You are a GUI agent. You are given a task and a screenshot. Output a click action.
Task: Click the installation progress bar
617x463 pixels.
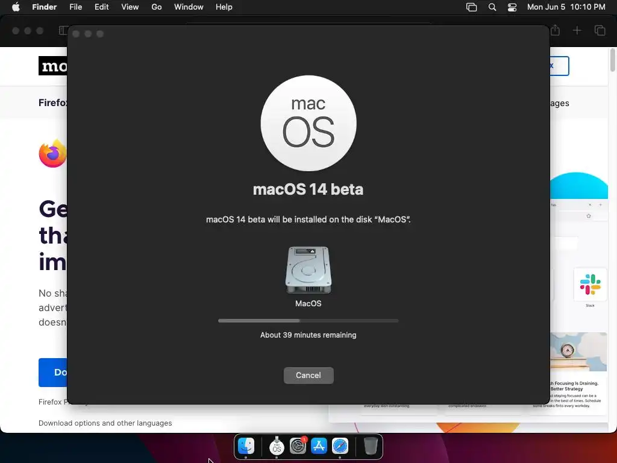[308, 321]
